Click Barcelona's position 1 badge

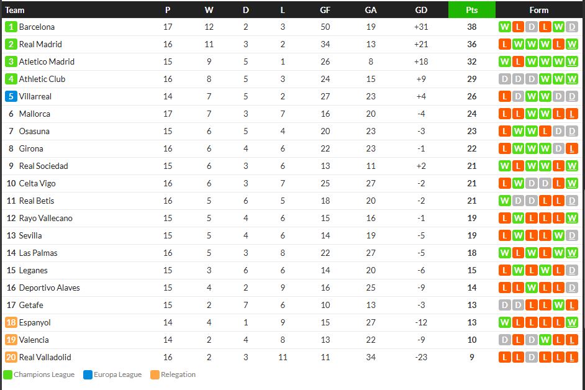click(x=11, y=27)
